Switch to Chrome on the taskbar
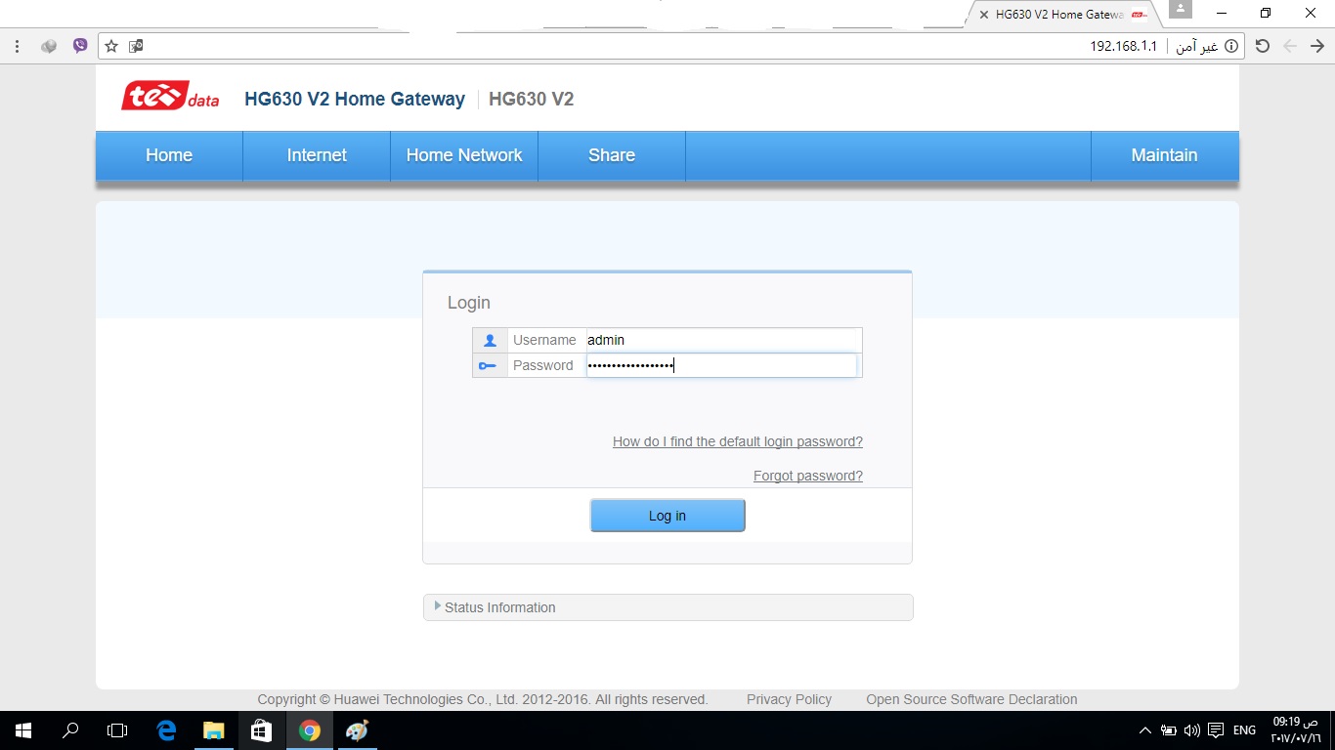The image size is (1335, 750). tap(309, 730)
